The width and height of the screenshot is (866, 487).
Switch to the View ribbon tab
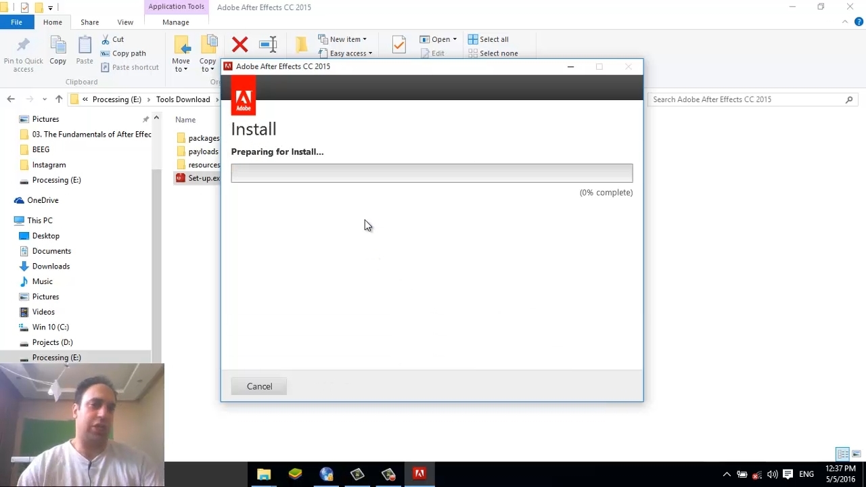click(x=125, y=22)
